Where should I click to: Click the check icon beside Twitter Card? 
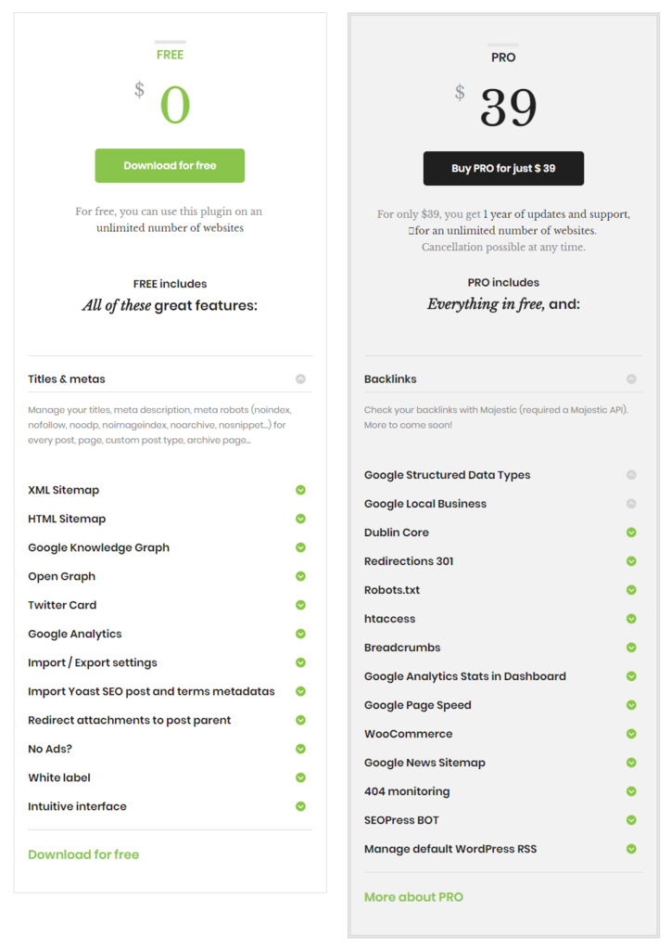[300, 605]
